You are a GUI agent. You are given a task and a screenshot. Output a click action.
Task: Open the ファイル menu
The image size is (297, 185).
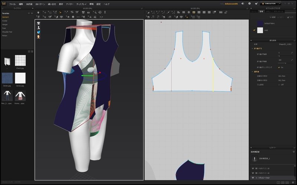click(x=13, y=4)
